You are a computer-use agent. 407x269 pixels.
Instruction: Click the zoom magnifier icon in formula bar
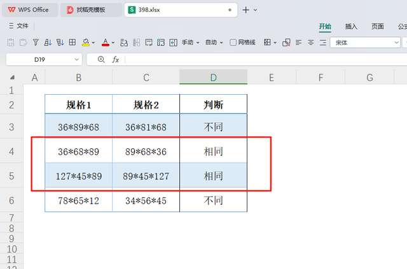(x=101, y=60)
